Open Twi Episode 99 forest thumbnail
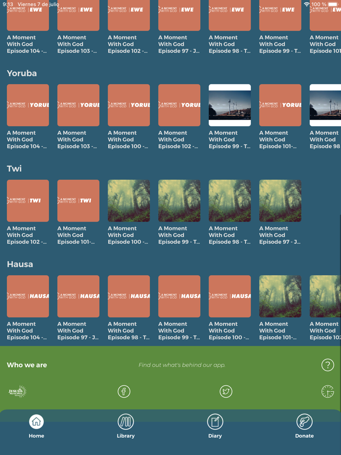 coord(179,201)
